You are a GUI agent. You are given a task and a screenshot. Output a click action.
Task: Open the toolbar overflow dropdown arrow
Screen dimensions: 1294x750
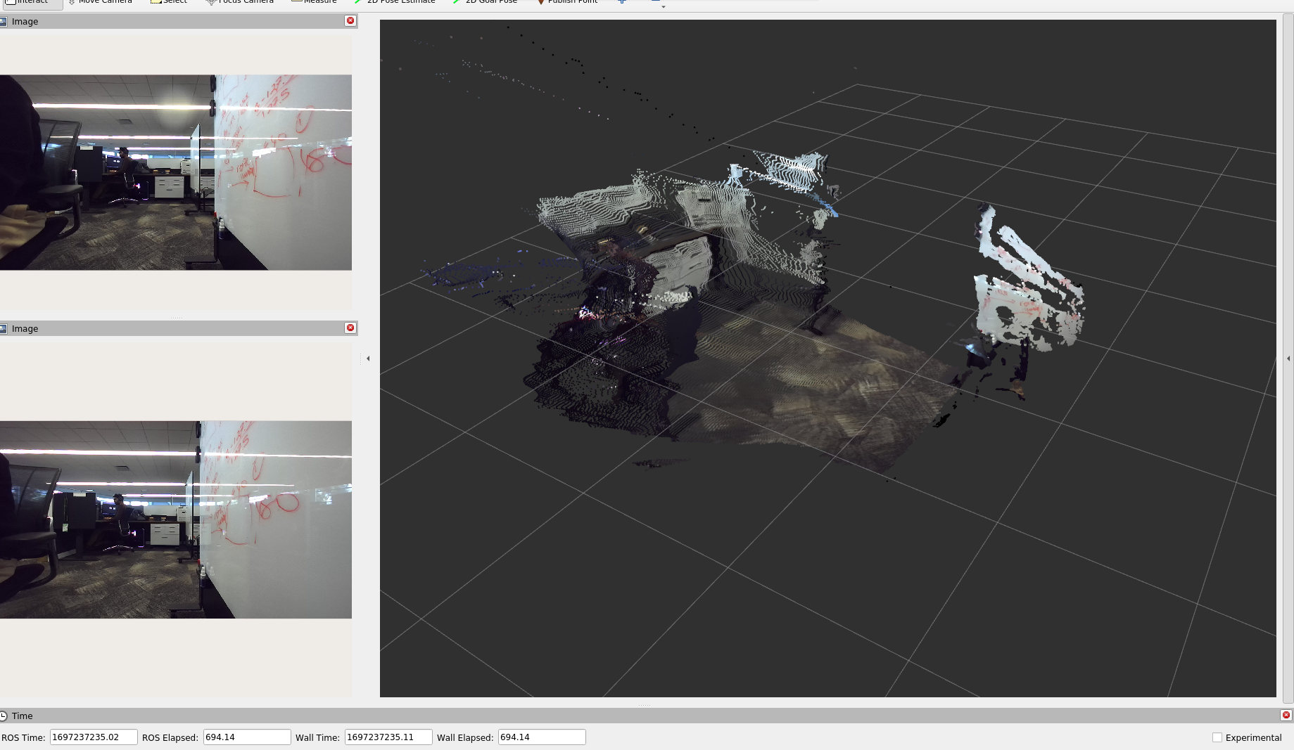coord(663,6)
